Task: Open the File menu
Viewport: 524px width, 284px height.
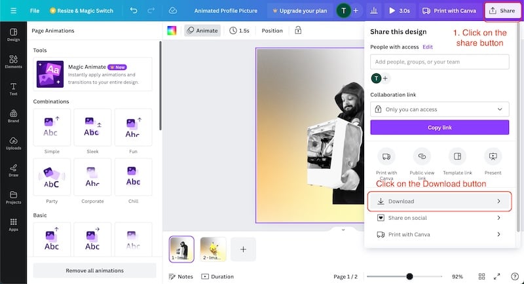Action: coord(35,10)
